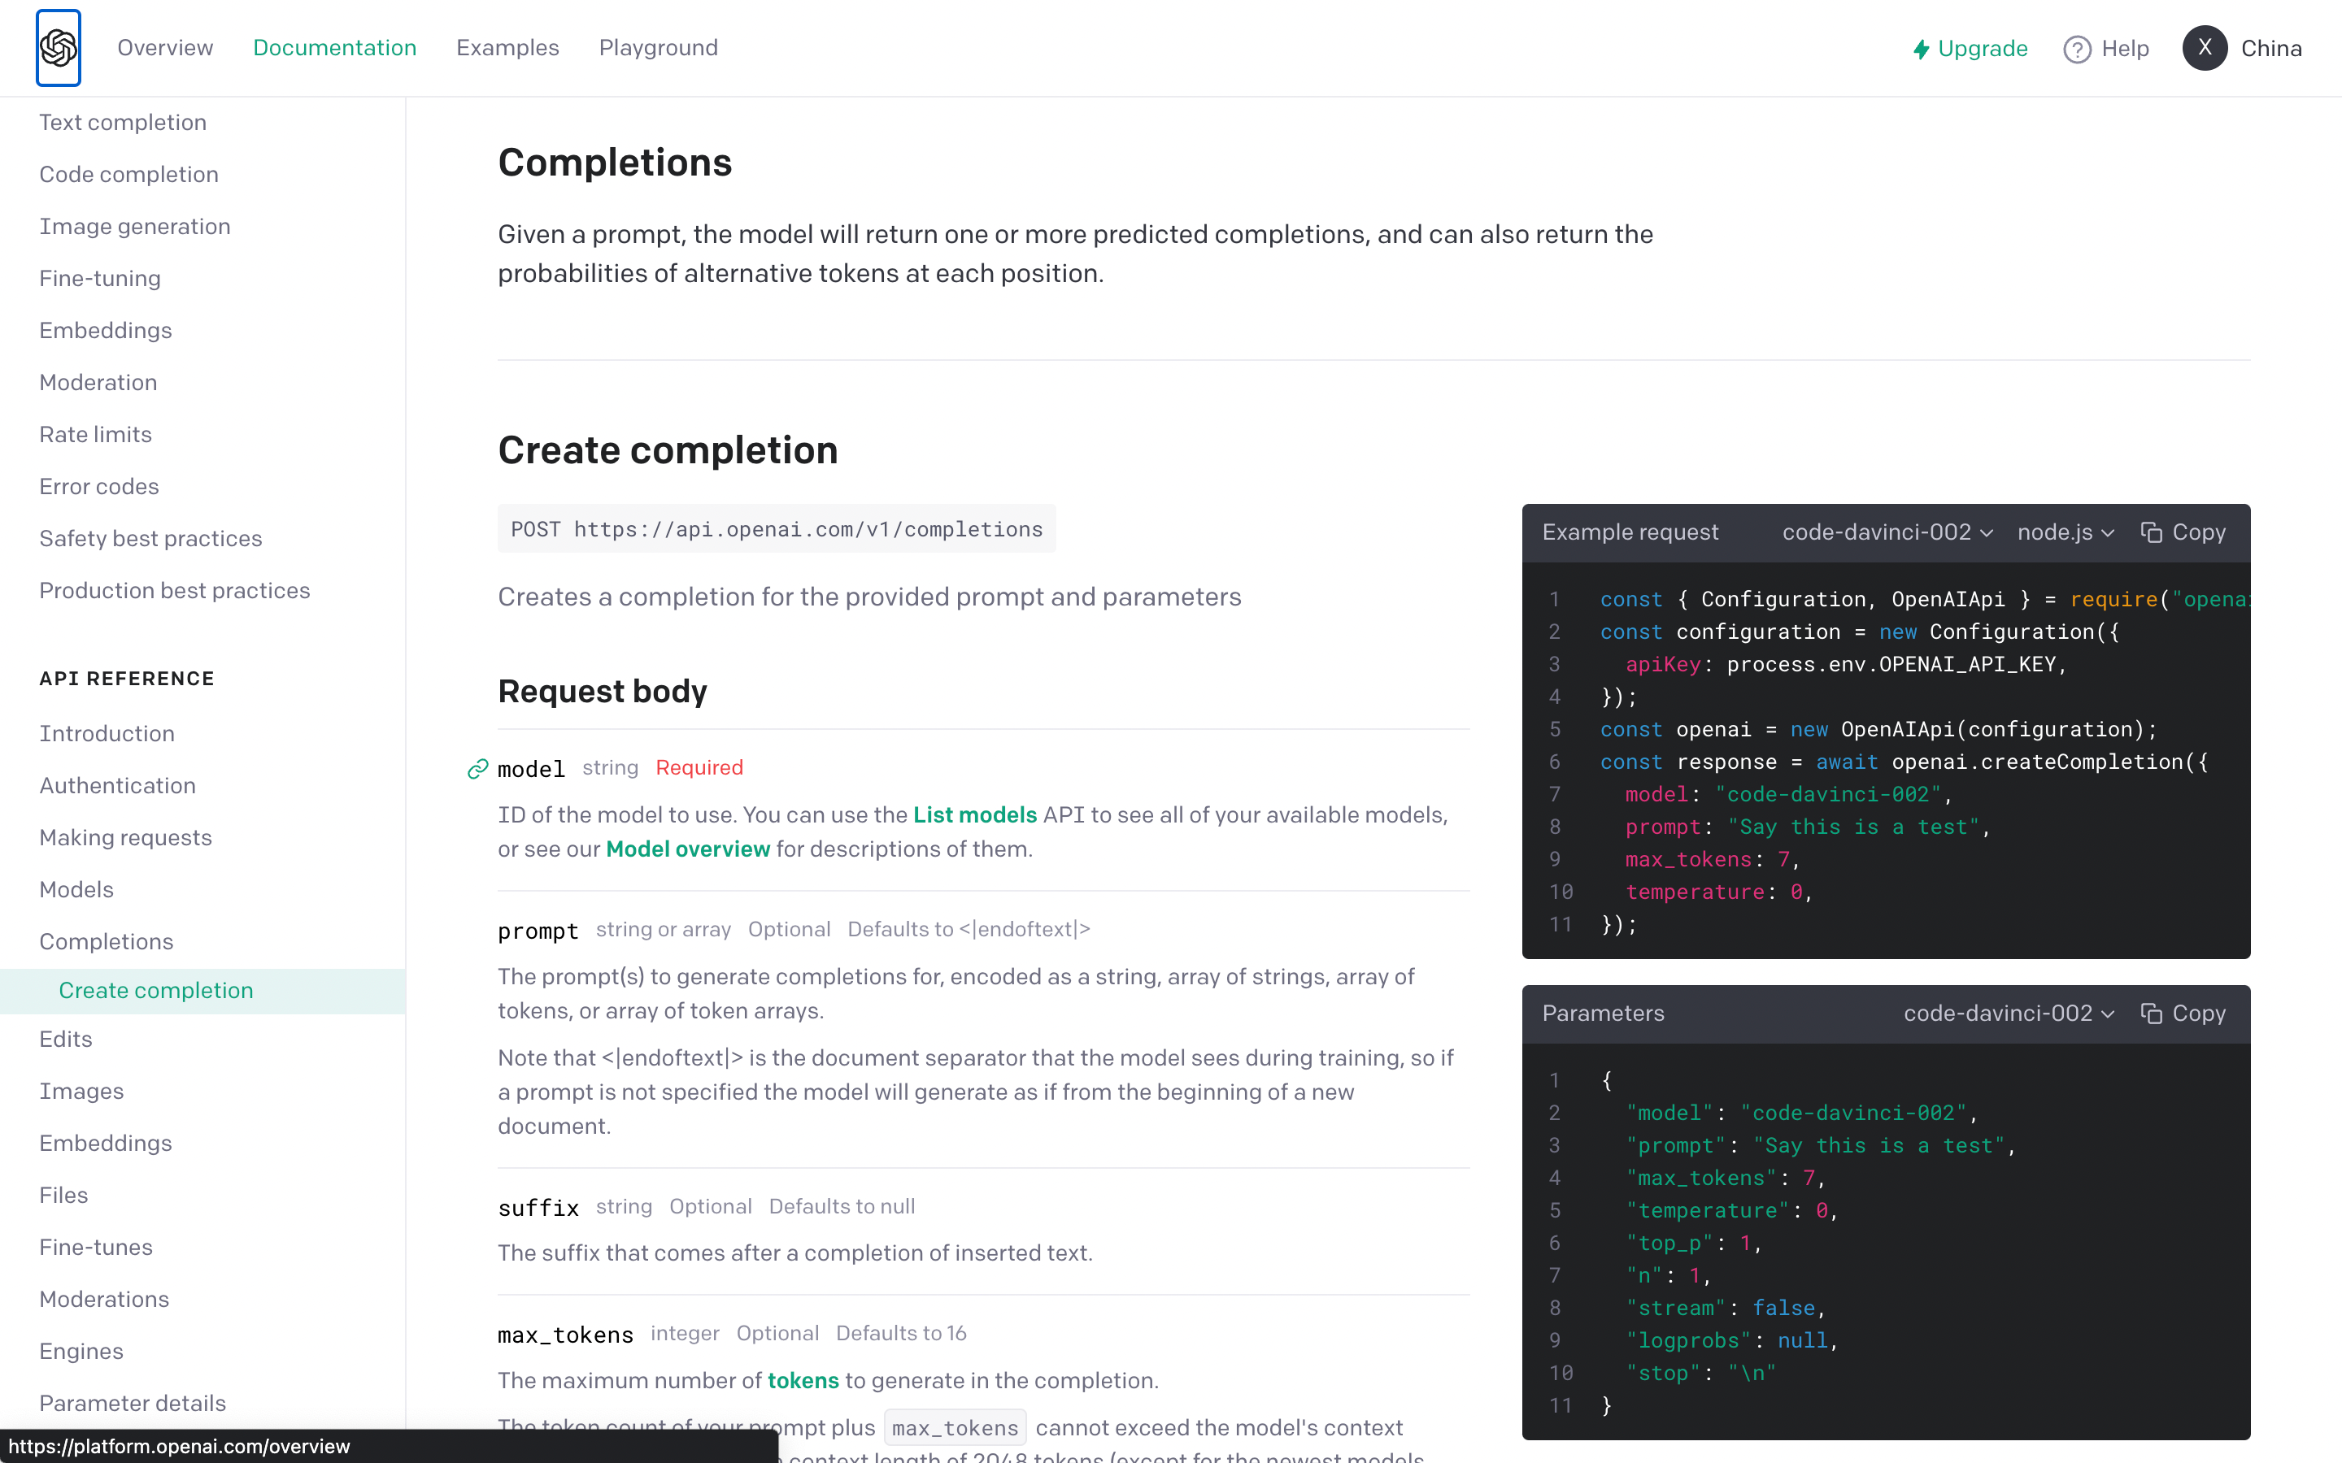Image resolution: width=2342 pixels, height=1463 pixels.
Task: Open Text completion in sidebar
Action: coord(123,122)
